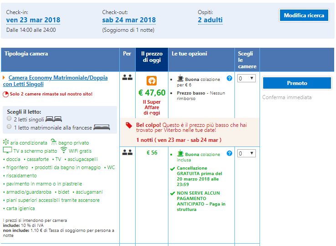336x246 pixels.
Task: Click 'carta igienica' amenity text
Action: [x=20, y=208]
